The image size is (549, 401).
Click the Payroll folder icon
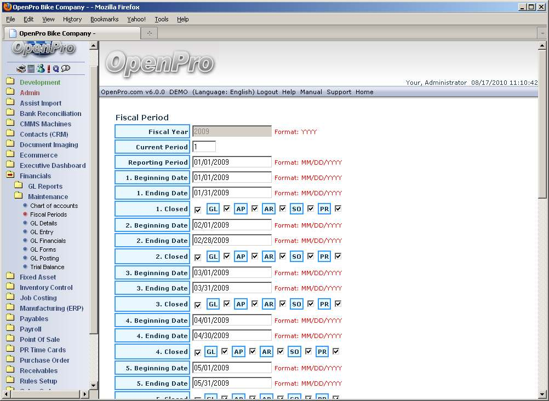point(10,329)
